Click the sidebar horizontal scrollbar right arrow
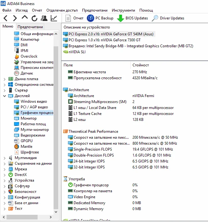 point(50,217)
